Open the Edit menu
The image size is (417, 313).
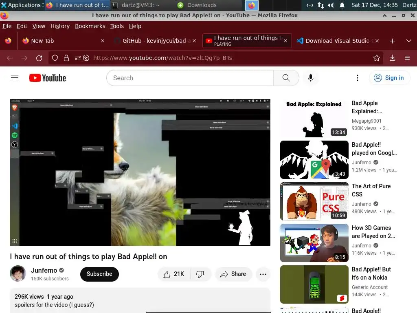coord(22,26)
